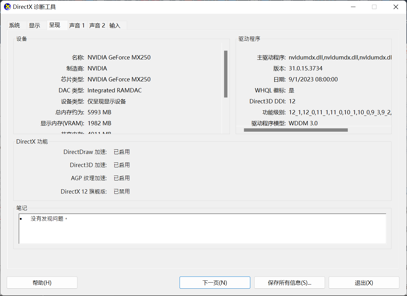Click the 帮助(H) button
407x296 pixels.
(42, 283)
